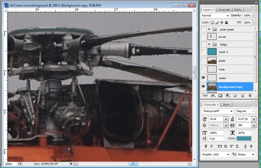The image size is (261, 168).
Task: Show the polar grass group
Action: pyautogui.click(x=203, y=29)
